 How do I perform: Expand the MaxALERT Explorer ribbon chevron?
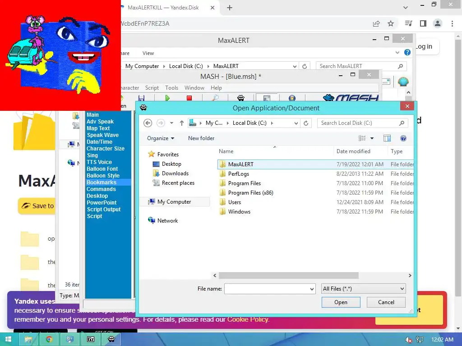pyautogui.click(x=397, y=53)
